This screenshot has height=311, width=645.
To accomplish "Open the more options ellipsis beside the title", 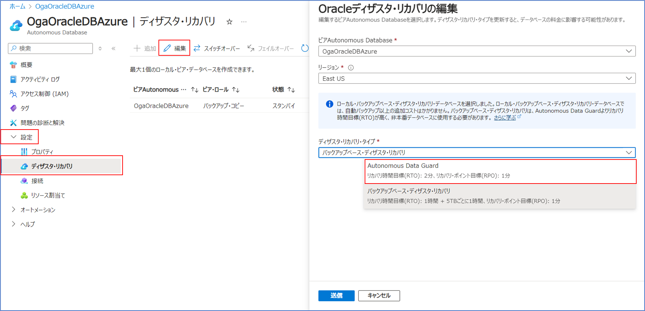I will [244, 22].
